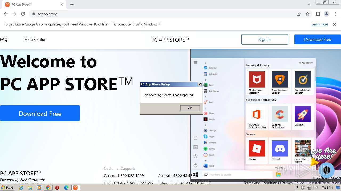Click Spotify entry in preview app list

tap(209, 149)
